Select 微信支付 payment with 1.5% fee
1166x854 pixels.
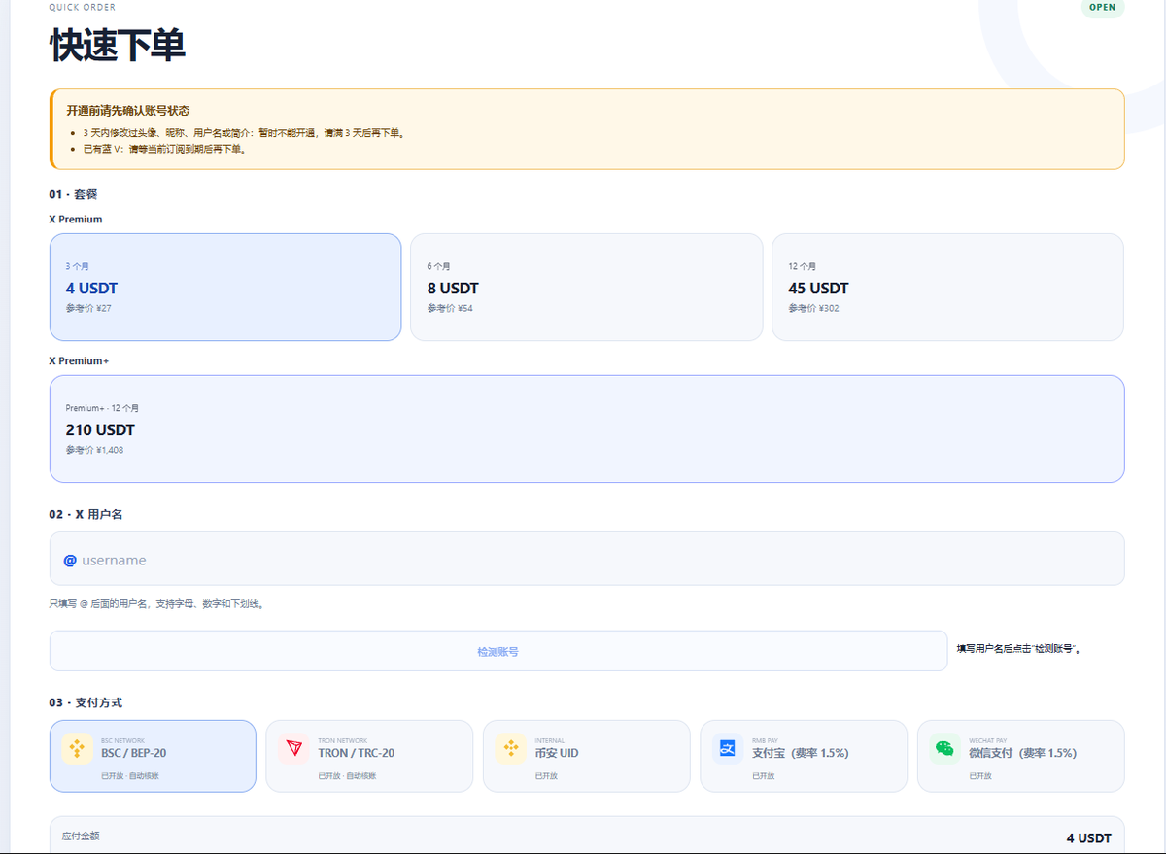(1020, 756)
